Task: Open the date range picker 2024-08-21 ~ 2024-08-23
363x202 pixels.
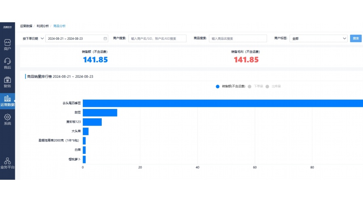Action: (74, 38)
